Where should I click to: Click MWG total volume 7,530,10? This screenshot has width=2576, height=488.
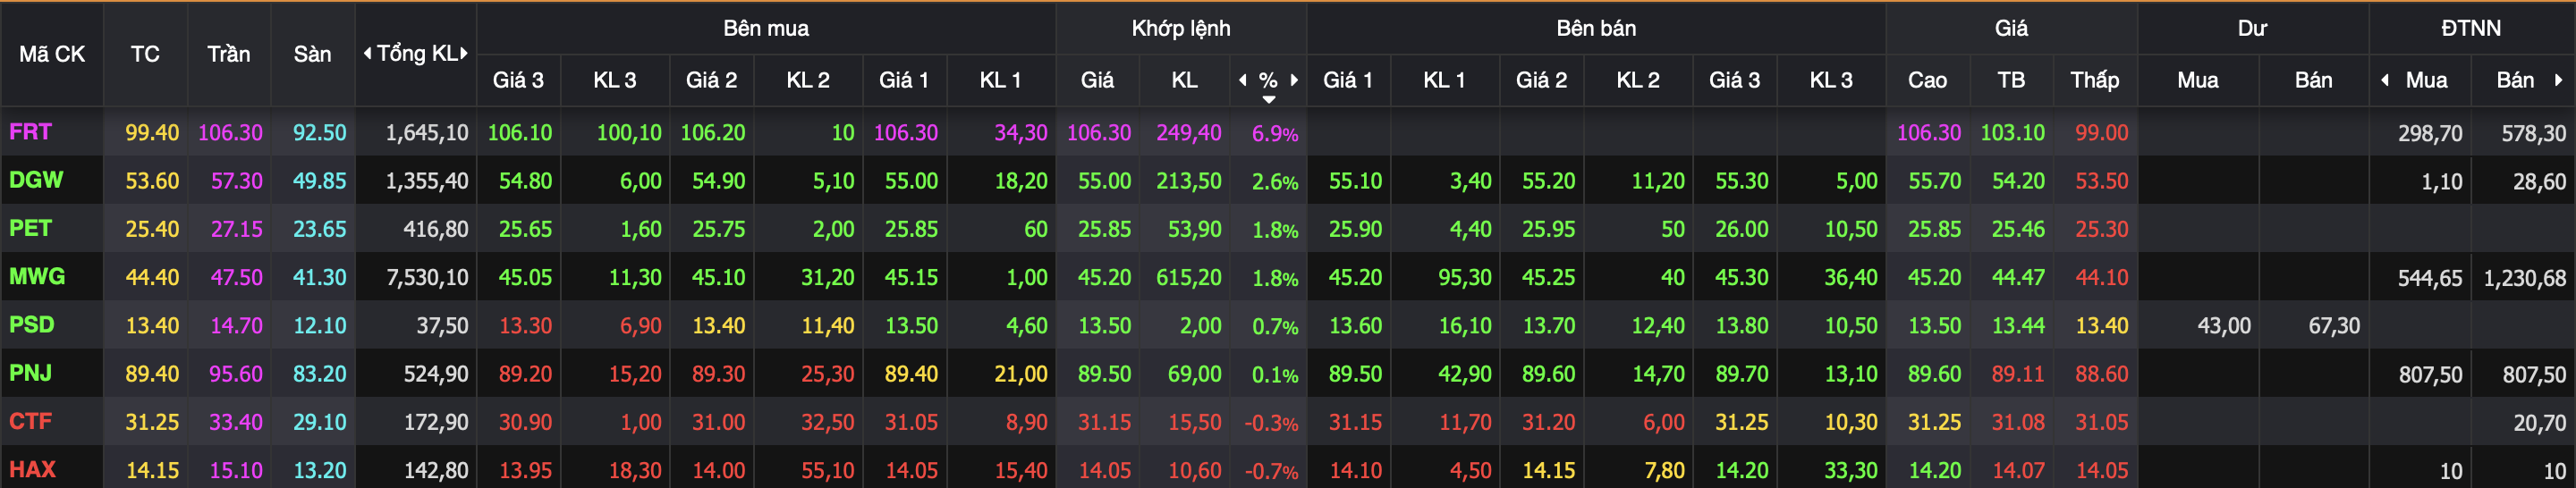pos(427,277)
